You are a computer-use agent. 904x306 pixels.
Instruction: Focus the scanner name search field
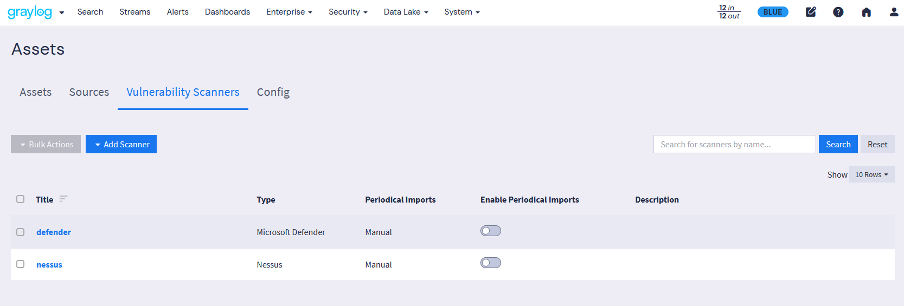(734, 144)
